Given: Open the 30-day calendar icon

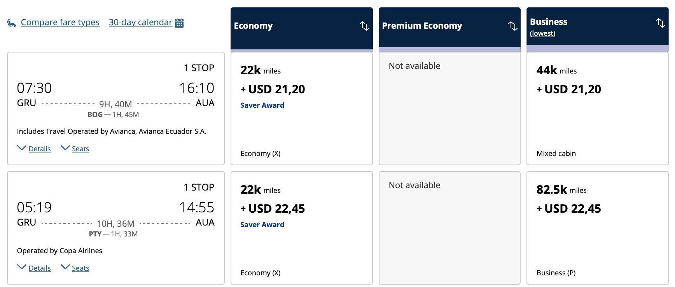Looking at the screenshot, I should tap(179, 23).
